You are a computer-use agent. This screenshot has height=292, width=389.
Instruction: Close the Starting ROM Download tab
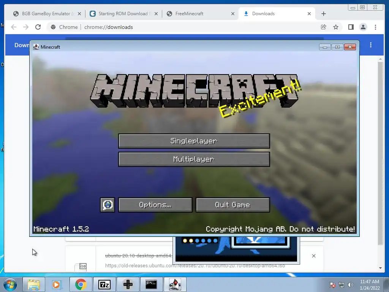[156, 14]
